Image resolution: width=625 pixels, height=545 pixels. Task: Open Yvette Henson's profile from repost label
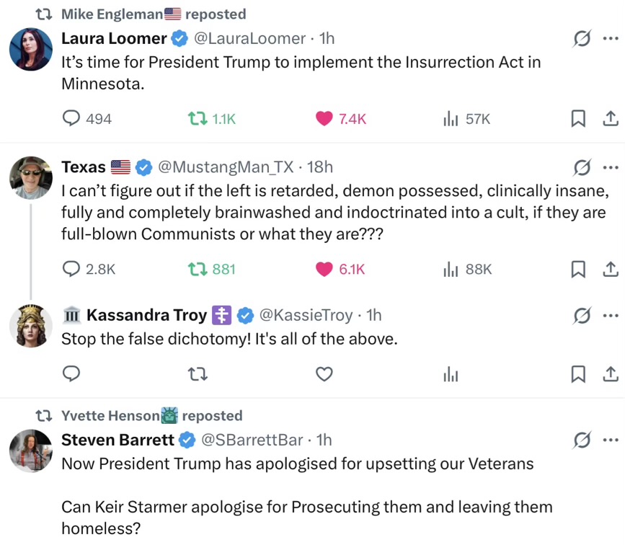pyautogui.click(x=110, y=415)
